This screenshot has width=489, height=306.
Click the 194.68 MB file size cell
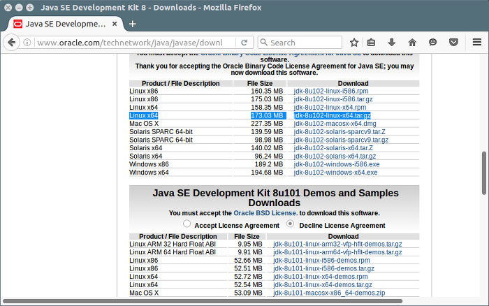coord(267,172)
